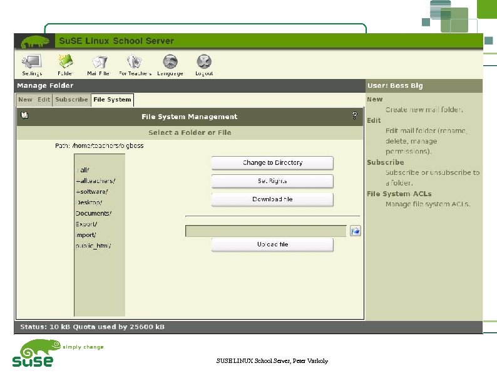The height and width of the screenshot is (373, 497).
Task: Click the Set Rights button
Action: [x=272, y=181]
